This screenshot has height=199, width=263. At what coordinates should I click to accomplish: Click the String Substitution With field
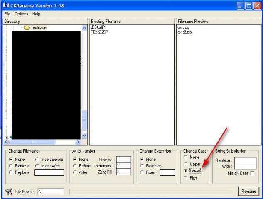[245, 166]
